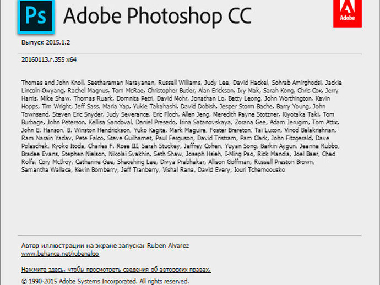Click the name "Ram Narain Yadav"
The image size is (380, 285).
coord(46,138)
